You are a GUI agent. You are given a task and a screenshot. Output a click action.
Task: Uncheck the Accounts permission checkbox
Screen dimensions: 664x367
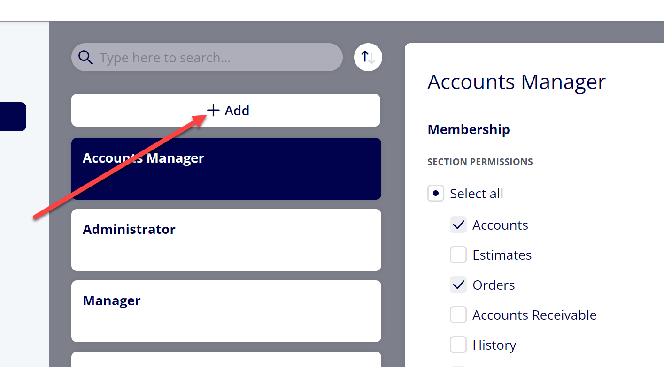click(458, 225)
